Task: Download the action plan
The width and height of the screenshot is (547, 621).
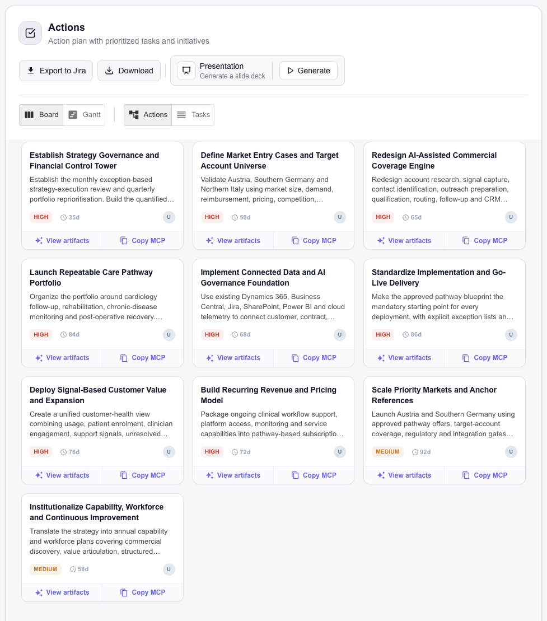Action: (x=129, y=71)
